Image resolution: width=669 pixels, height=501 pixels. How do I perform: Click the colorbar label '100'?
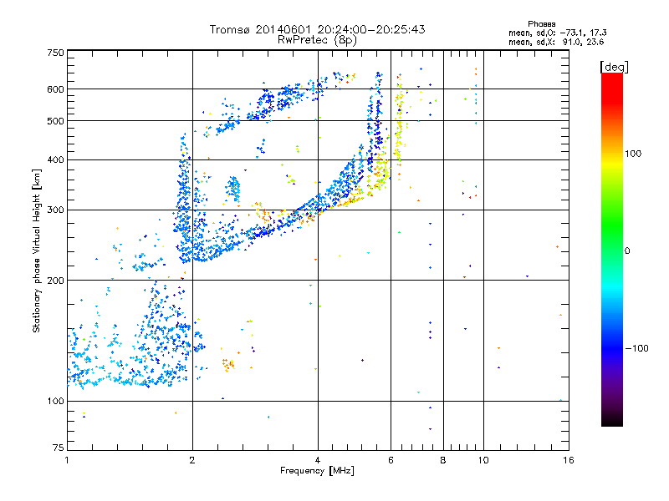click(633, 154)
